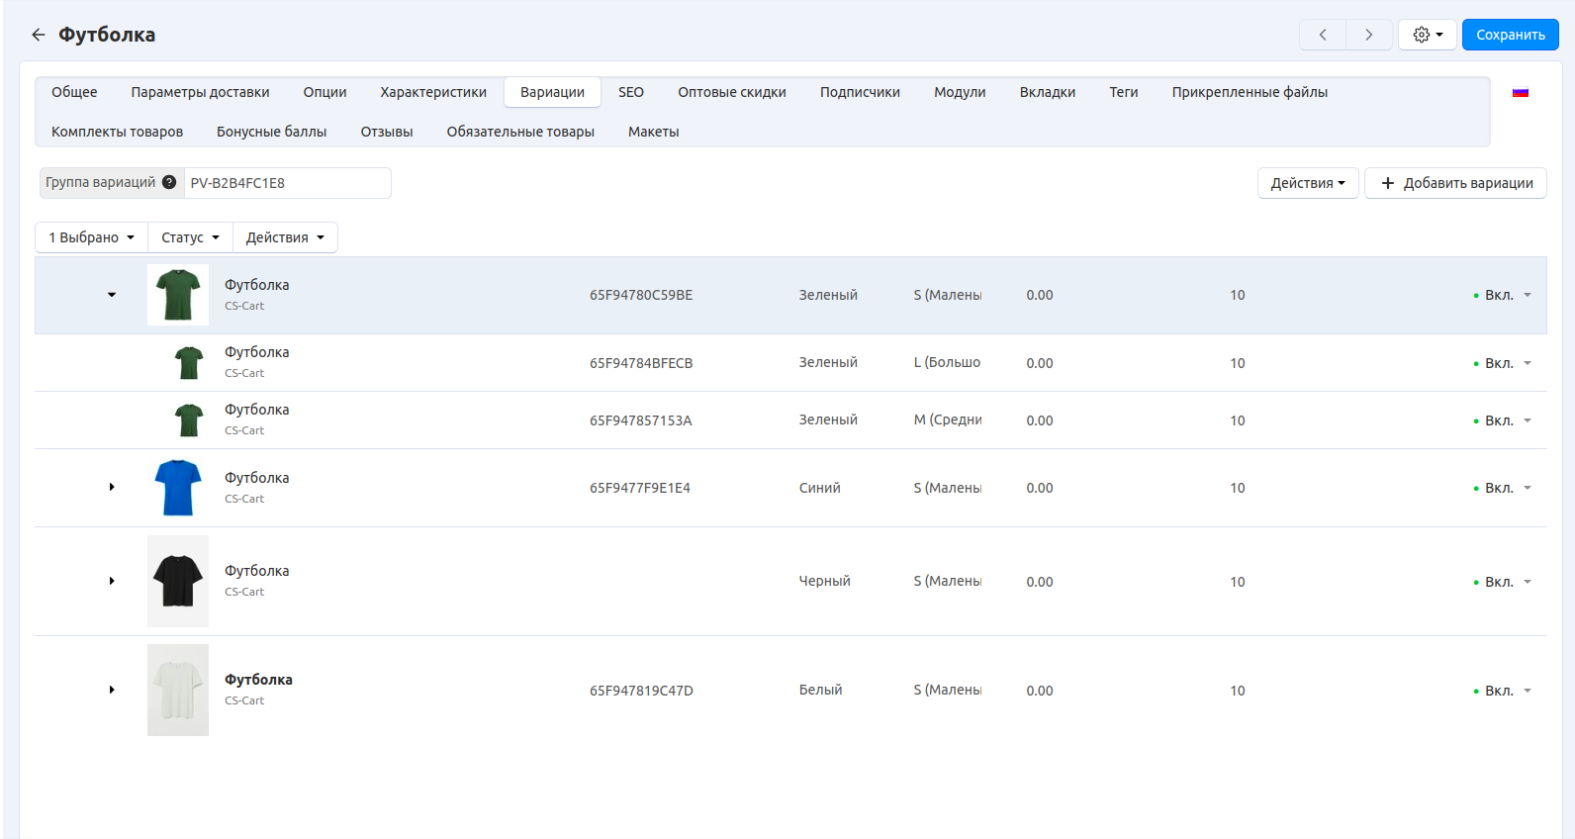
Task: Click Добавить вариации button
Action: pyautogui.click(x=1455, y=183)
